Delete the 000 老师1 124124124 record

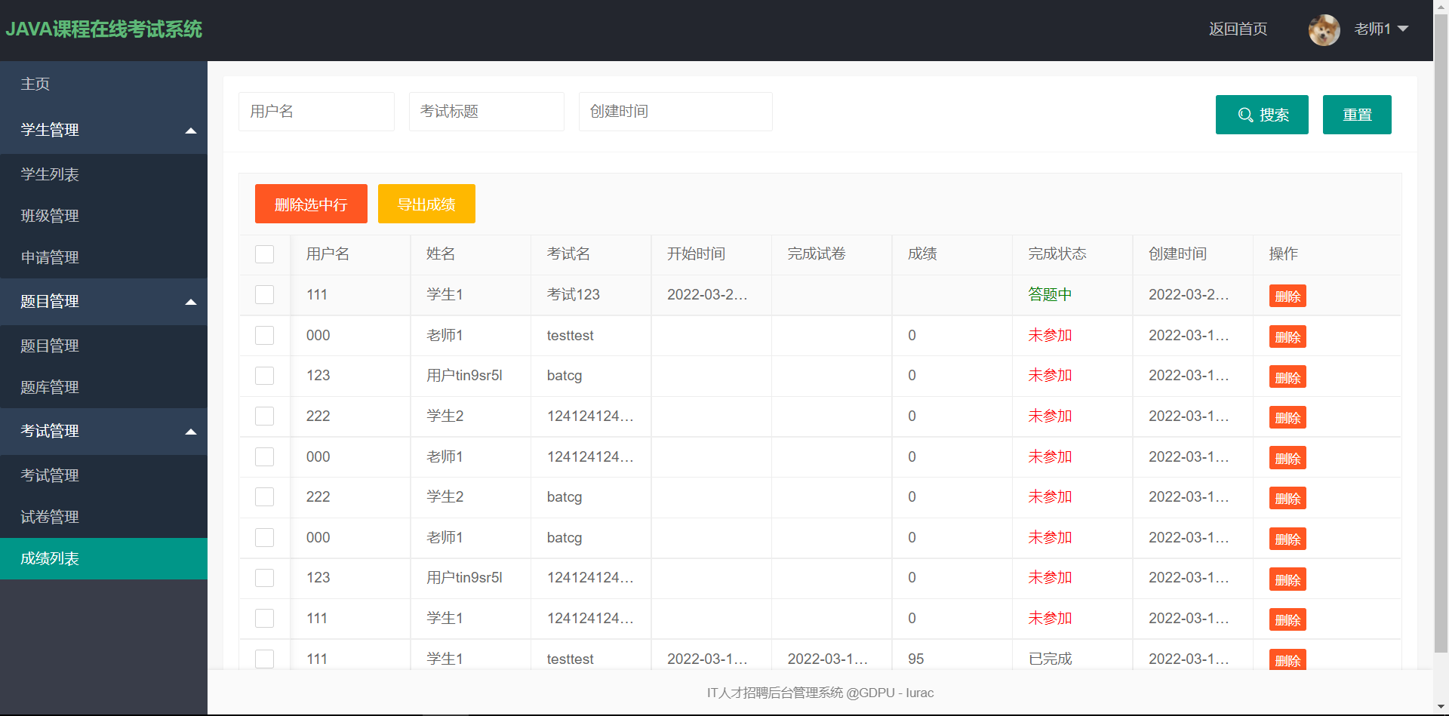1287,458
